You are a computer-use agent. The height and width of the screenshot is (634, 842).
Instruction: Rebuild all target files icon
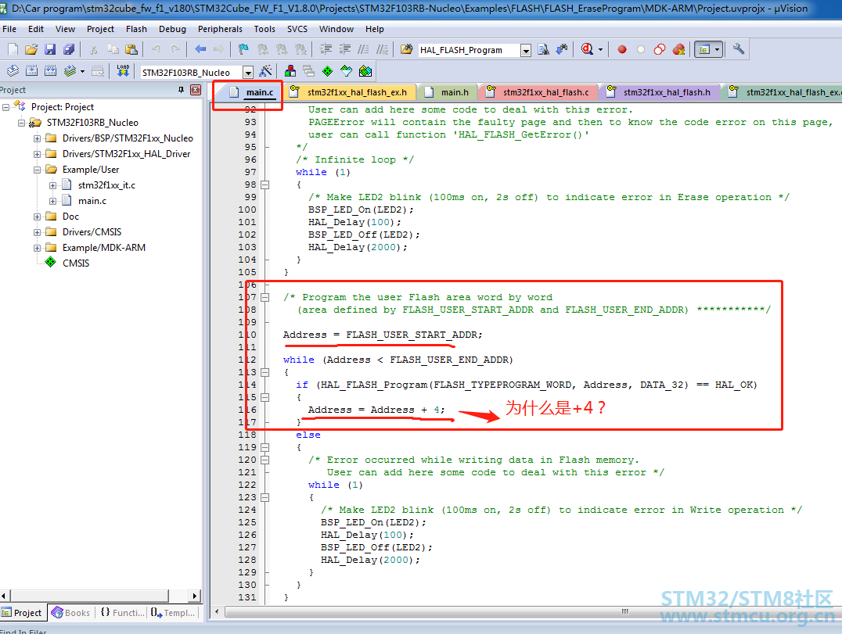coord(51,71)
